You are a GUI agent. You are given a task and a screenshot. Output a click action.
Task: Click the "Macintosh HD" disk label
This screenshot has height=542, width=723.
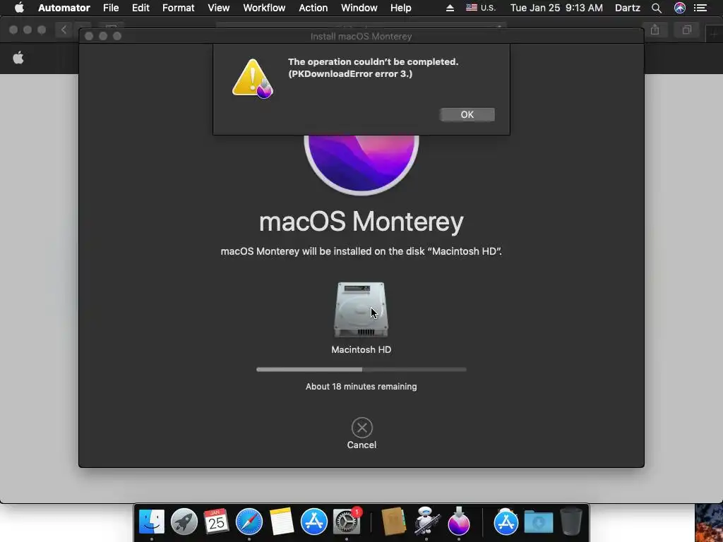click(361, 350)
